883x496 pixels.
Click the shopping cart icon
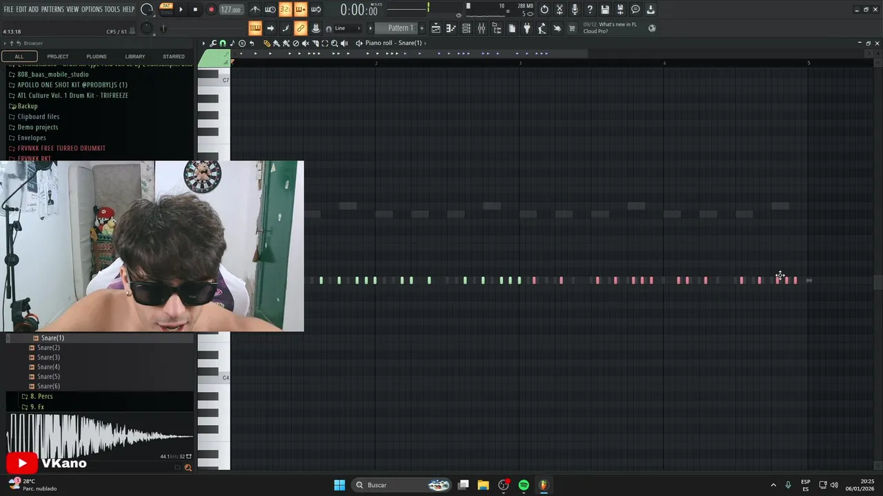point(573,28)
